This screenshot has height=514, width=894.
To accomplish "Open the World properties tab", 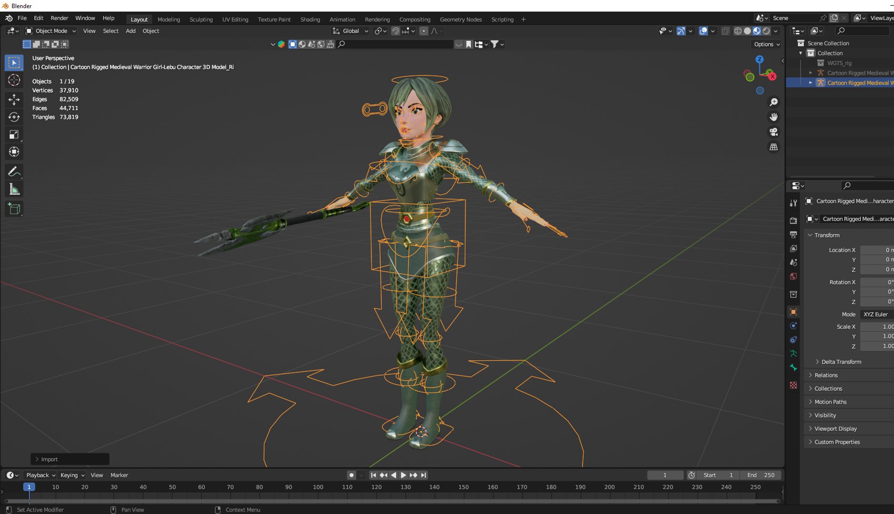I will [793, 277].
